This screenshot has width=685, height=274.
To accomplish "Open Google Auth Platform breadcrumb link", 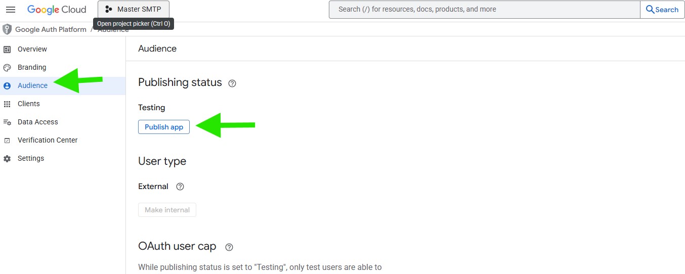I will pos(51,29).
